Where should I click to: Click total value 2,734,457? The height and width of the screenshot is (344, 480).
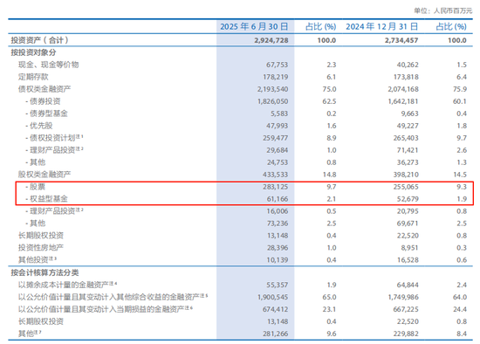[401, 40]
